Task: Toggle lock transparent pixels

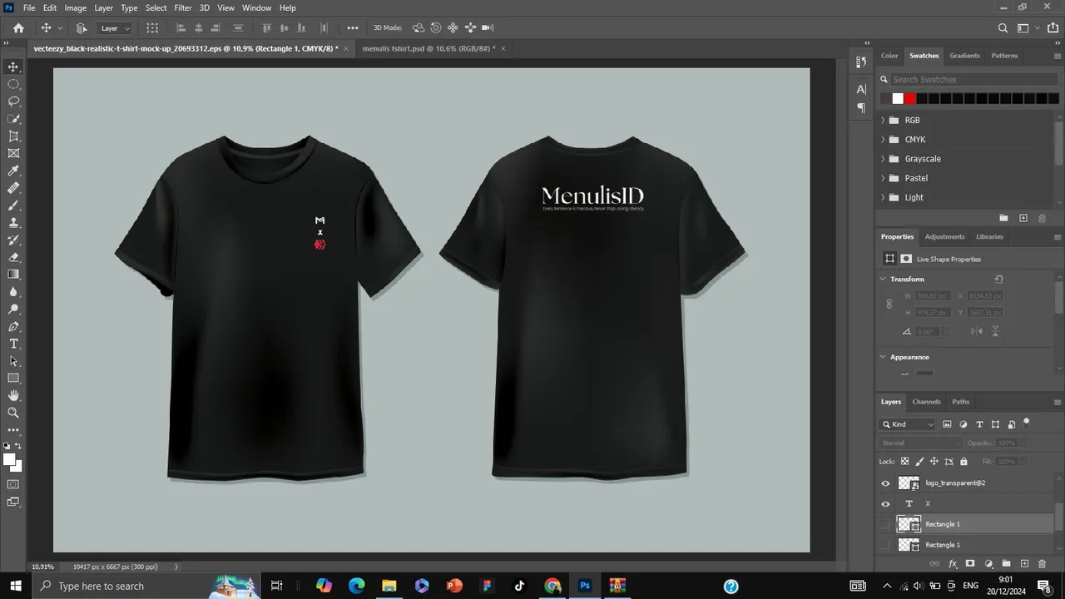Action: (905, 461)
